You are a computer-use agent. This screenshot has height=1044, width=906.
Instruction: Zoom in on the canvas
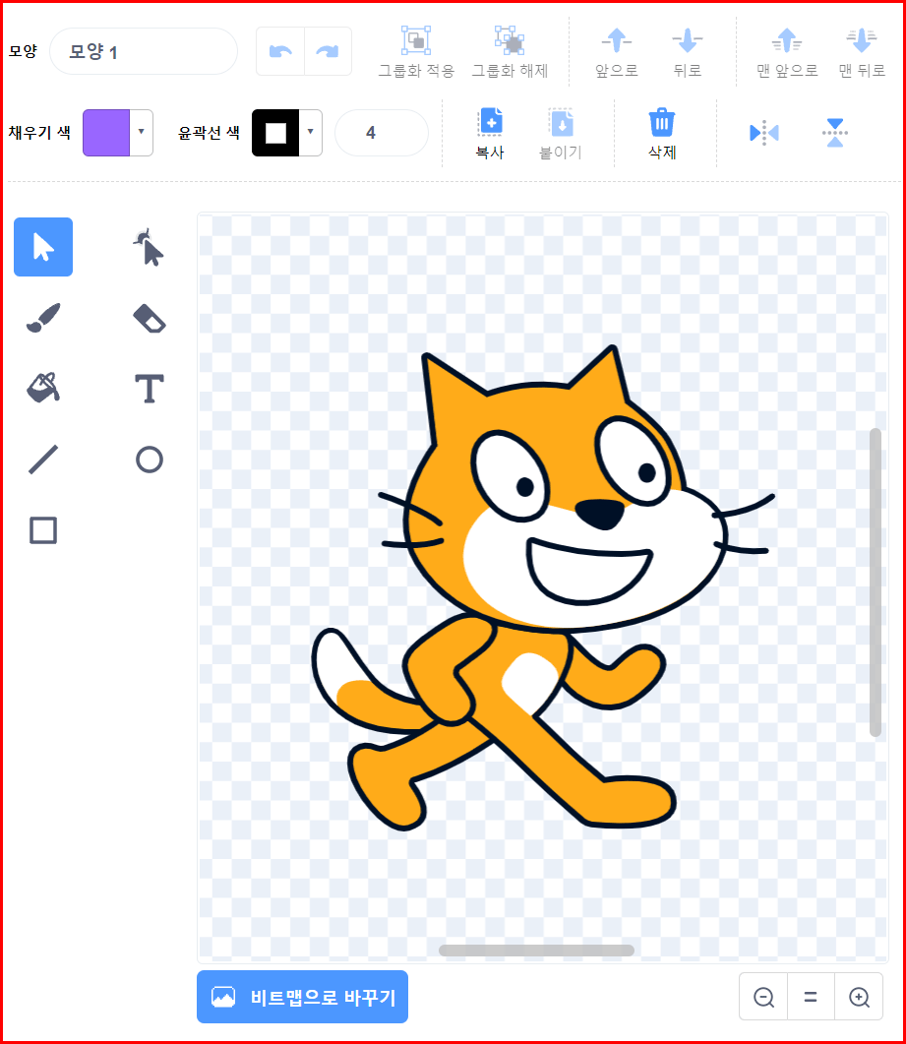pos(859,997)
